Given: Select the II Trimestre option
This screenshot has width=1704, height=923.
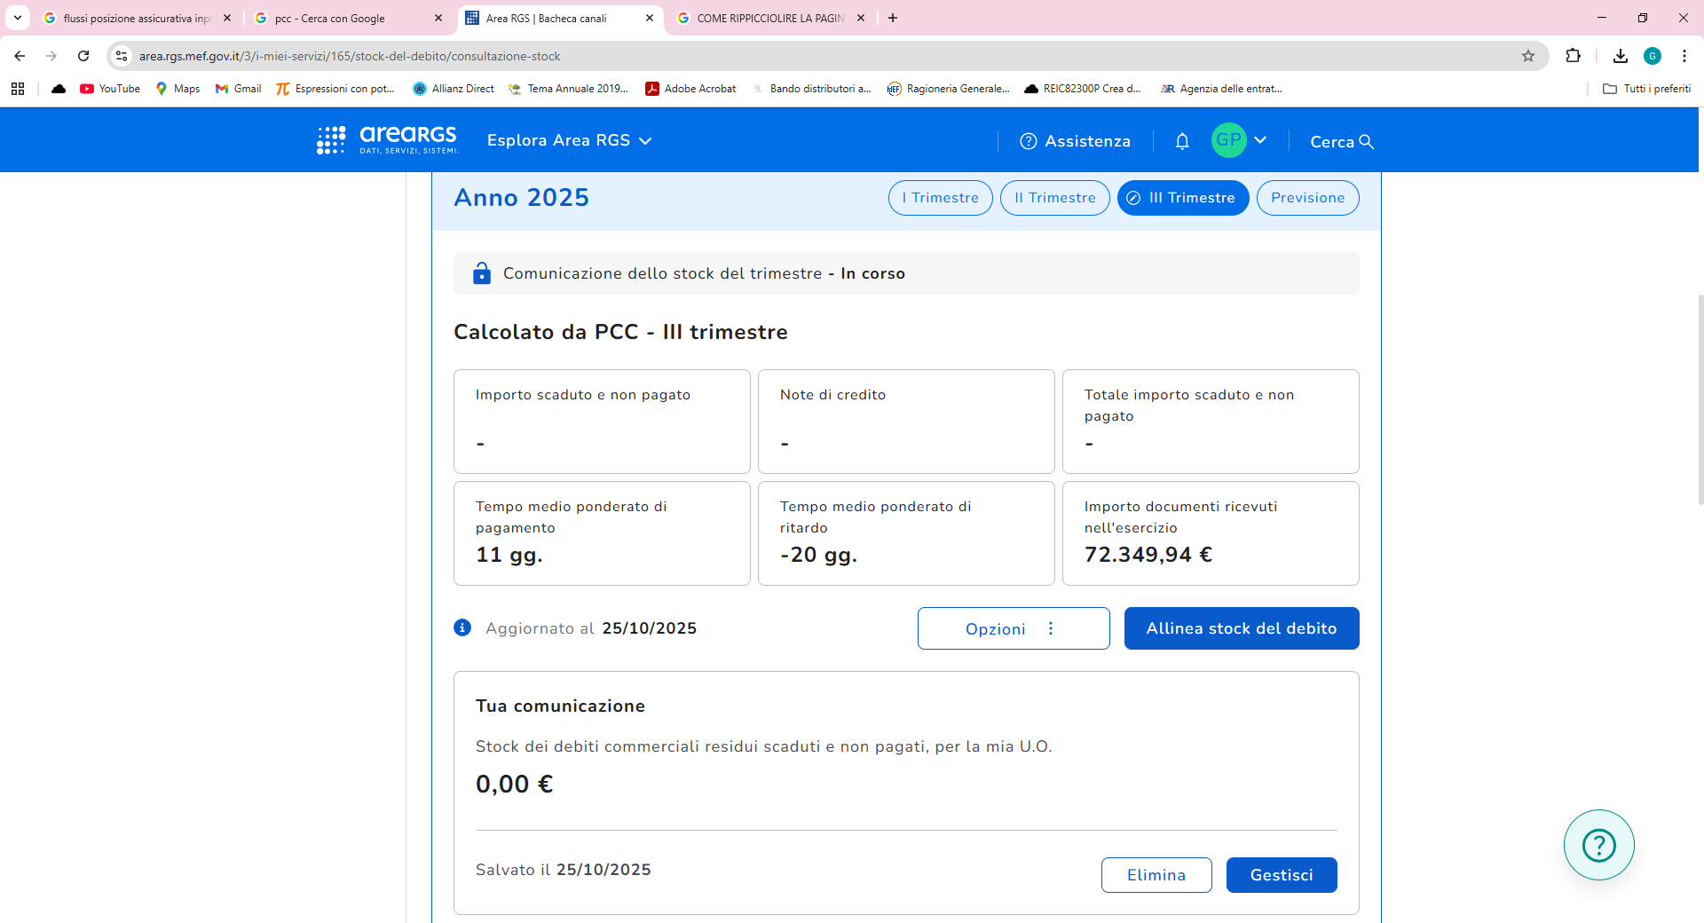Looking at the screenshot, I should point(1054,198).
